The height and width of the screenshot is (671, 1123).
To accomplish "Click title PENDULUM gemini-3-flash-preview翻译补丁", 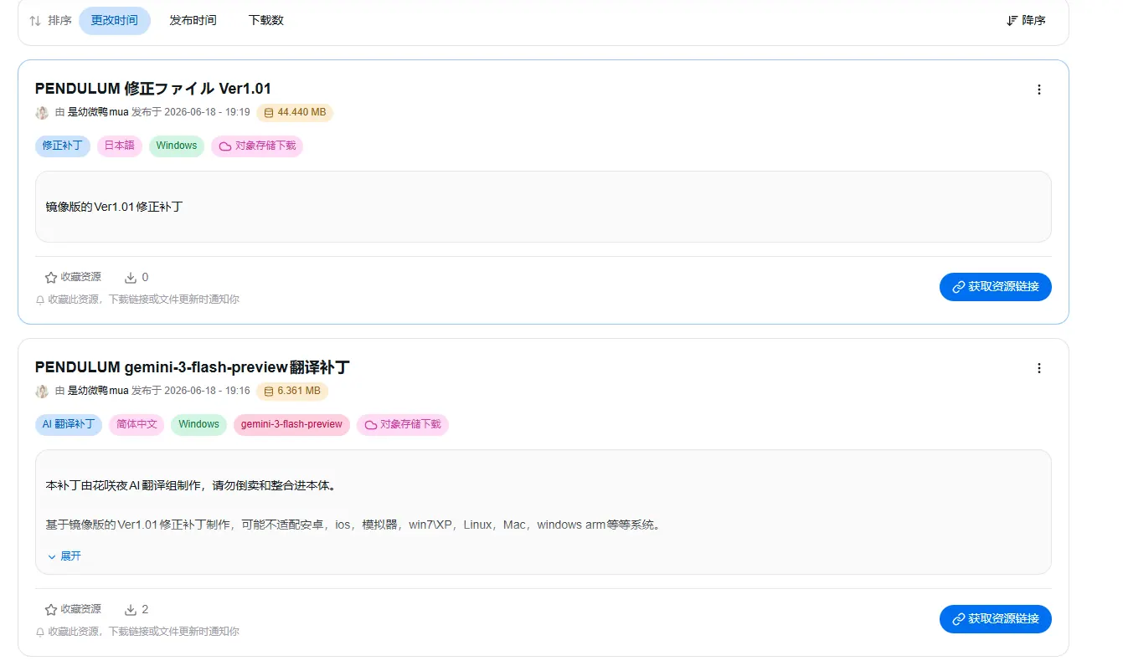I will pos(193,367).
